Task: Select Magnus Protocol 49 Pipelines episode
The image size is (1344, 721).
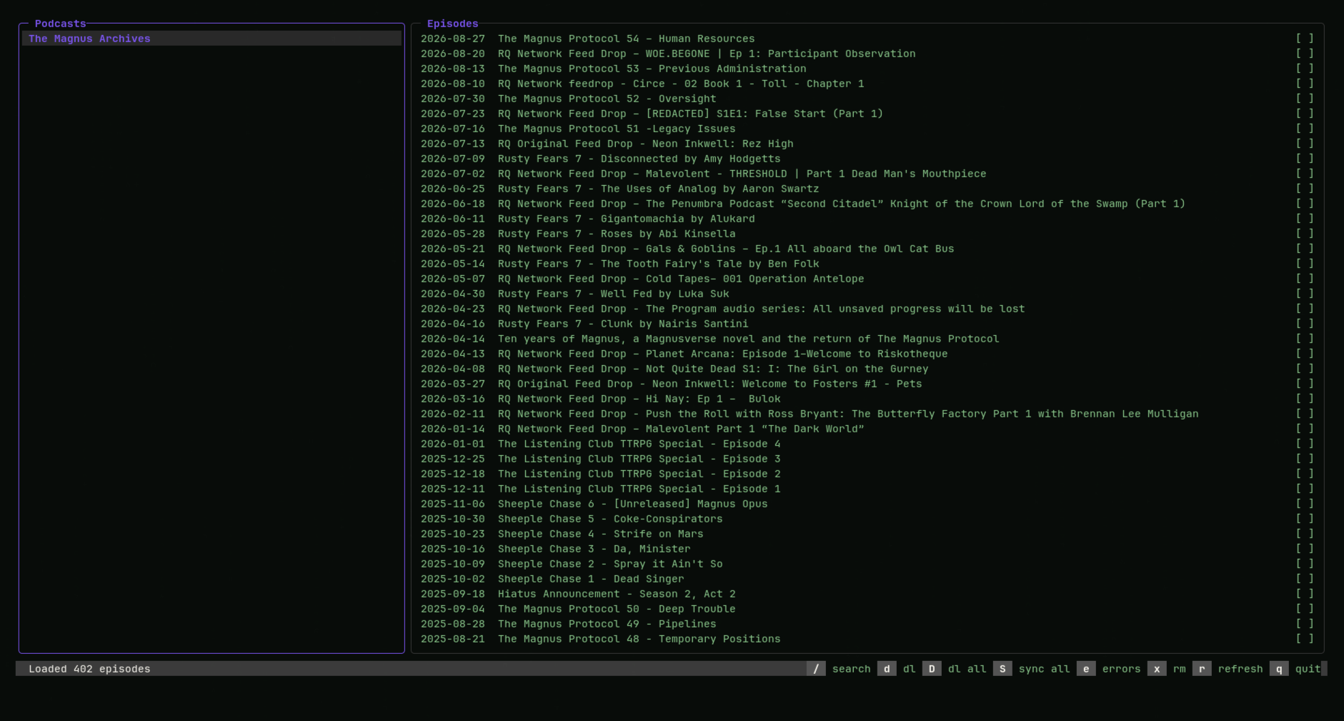Action: coord(867,624)
